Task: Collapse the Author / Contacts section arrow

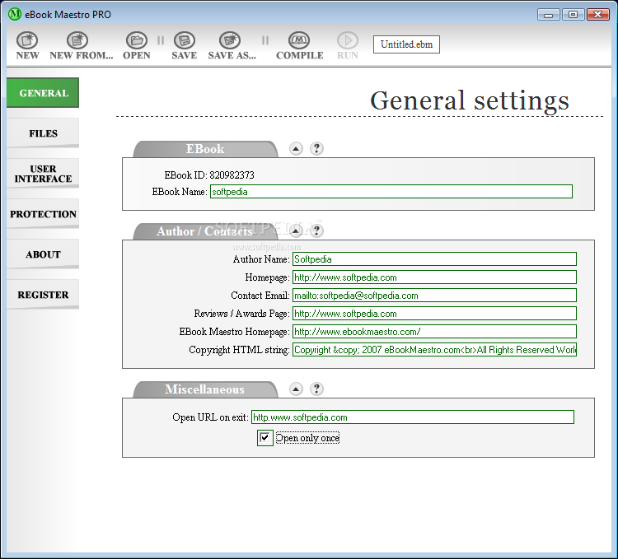Action: click(x=296, y=231)
